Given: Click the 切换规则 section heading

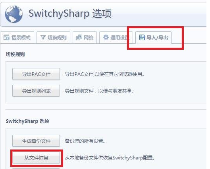Looking at the screenshot, I should 15,54.
